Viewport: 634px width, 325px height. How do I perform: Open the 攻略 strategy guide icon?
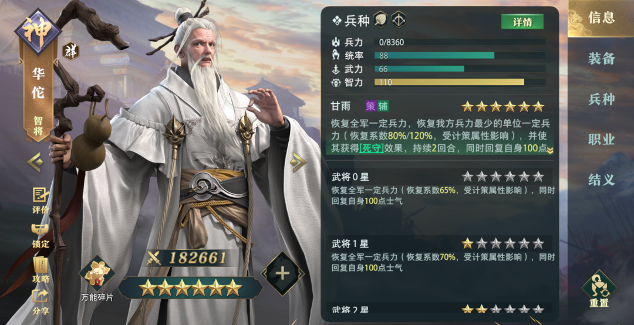[x=41, y=270]
